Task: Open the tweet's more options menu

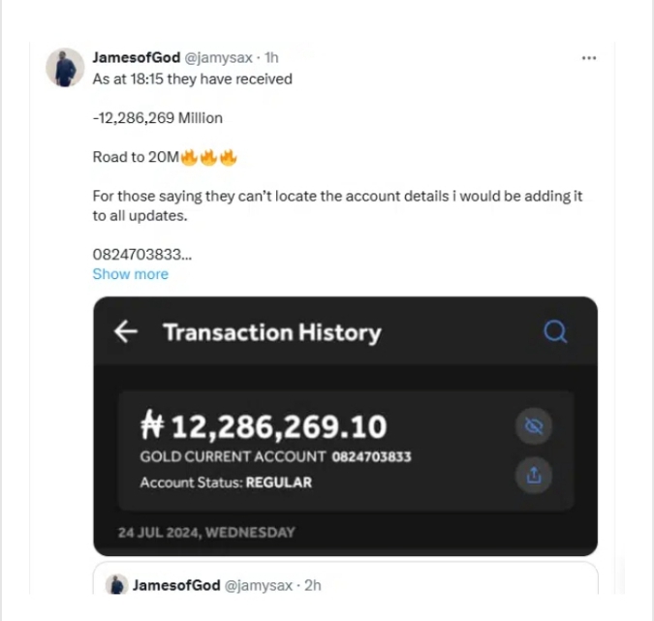Action: pyautogui.click(x=589, y=58)
